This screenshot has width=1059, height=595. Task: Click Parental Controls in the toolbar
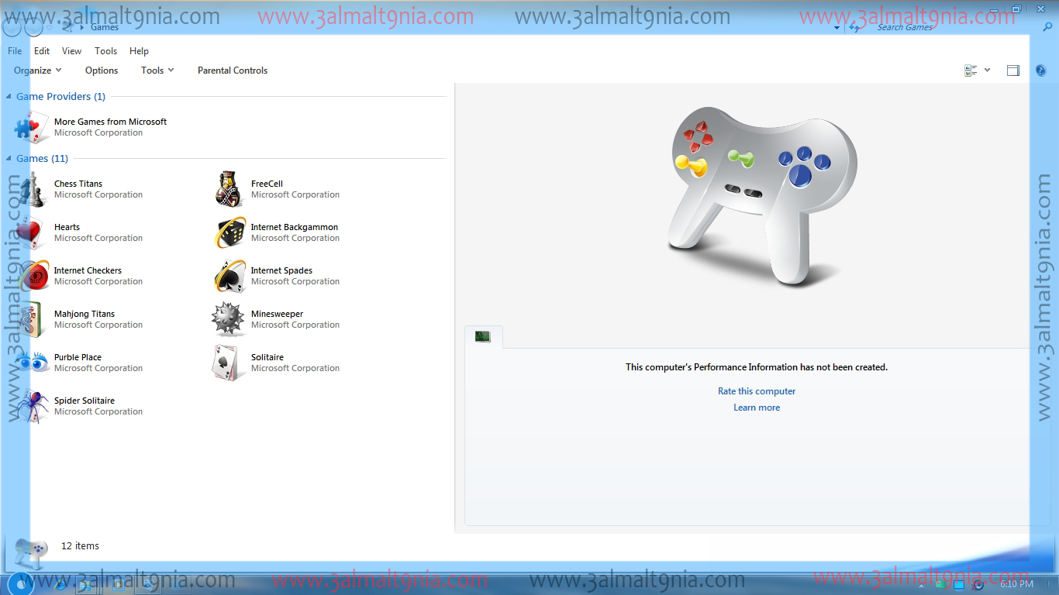tap(233, 70)
